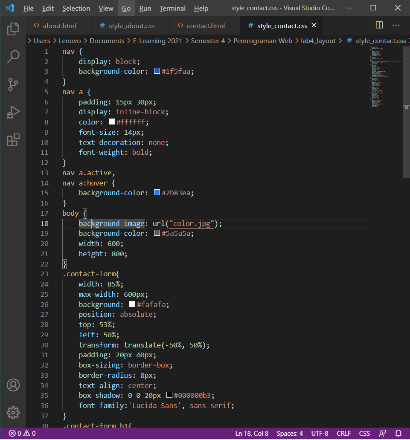The width and height of the screenshot is (410, 440).
Task: Open the More Actions ellipsis menu
Action: pos(396,26)
